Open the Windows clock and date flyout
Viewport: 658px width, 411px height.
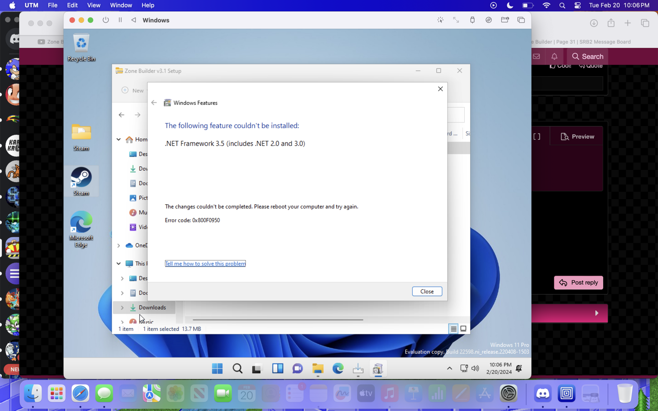tap(499, 368)
